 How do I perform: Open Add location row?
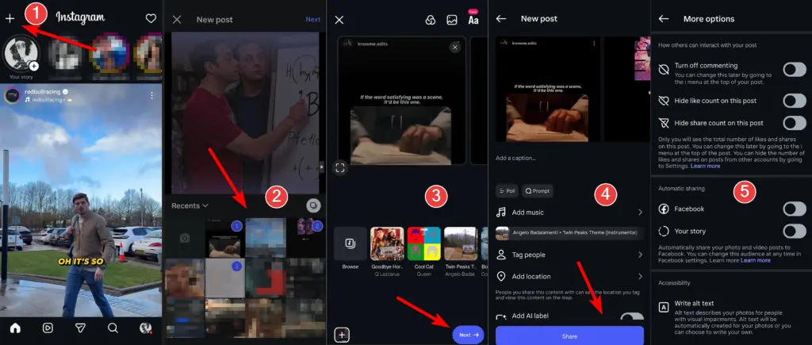[x=569, y=277]
